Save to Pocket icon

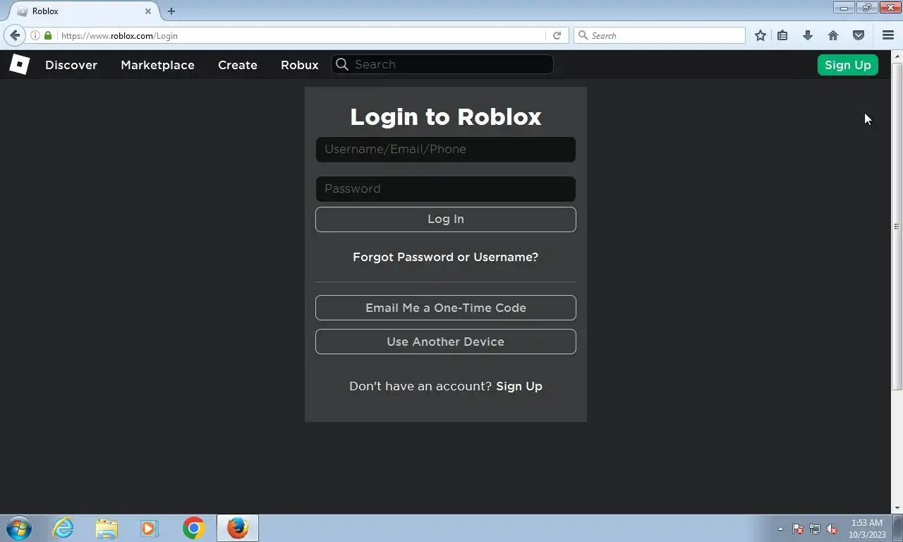pos(859,35)
